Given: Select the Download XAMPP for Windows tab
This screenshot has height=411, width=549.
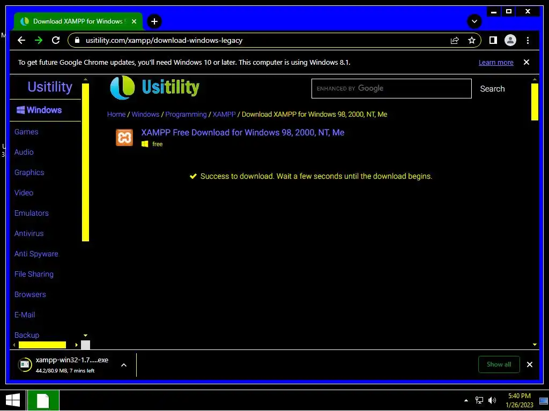Looking at the screenshot, I should (78, 21).
